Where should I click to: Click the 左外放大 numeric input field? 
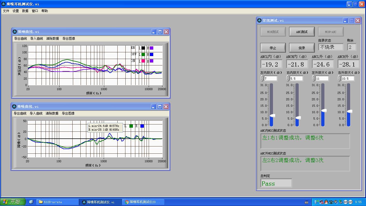pos(322,78)
